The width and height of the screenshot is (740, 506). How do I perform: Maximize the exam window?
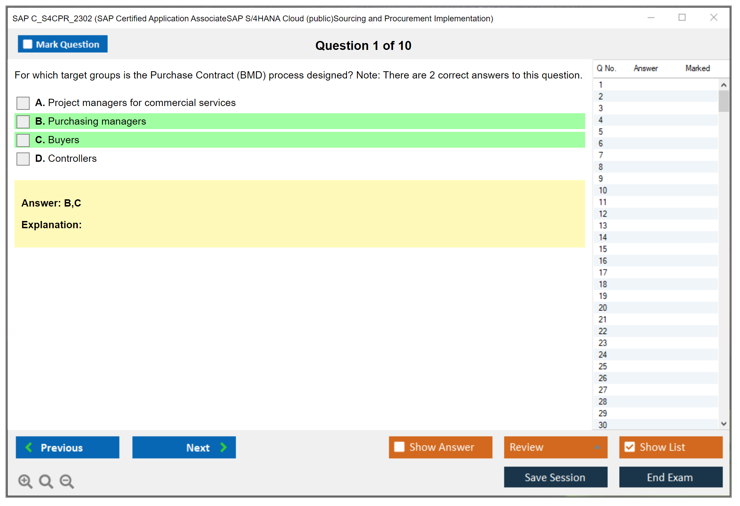click(682, 18)
